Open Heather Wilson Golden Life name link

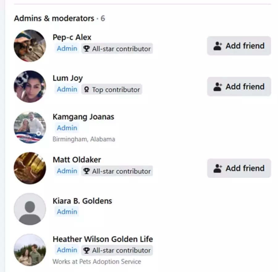point(103,239)
